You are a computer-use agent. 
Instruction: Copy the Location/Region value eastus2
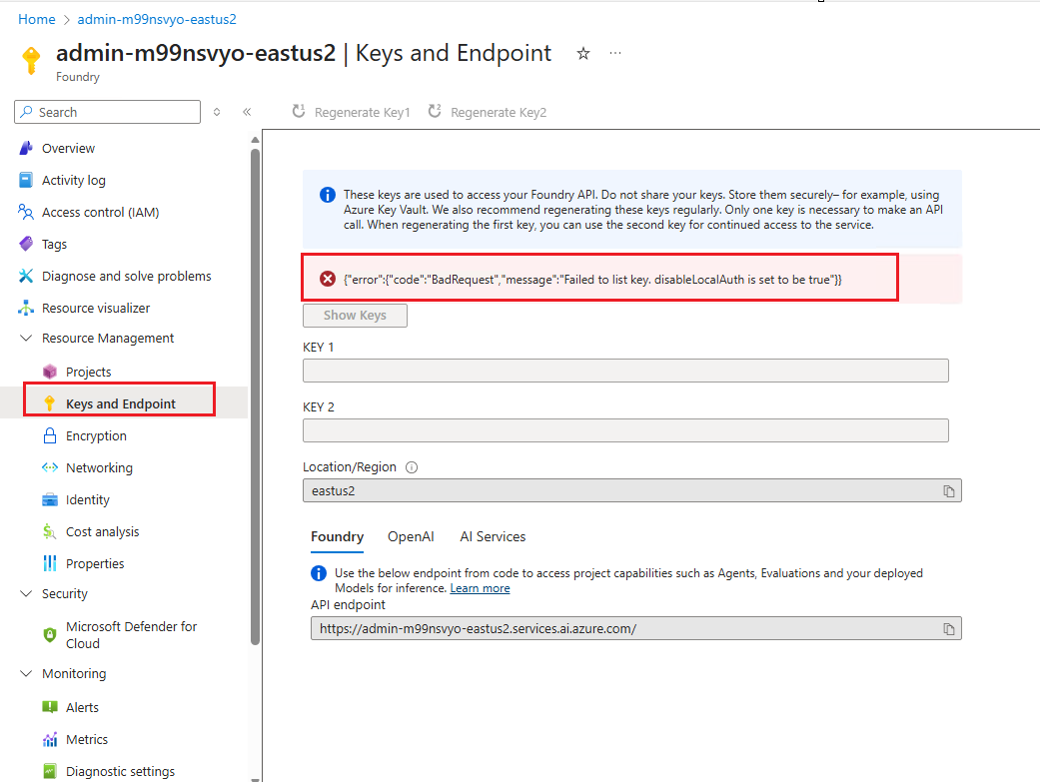coord(949,490)
